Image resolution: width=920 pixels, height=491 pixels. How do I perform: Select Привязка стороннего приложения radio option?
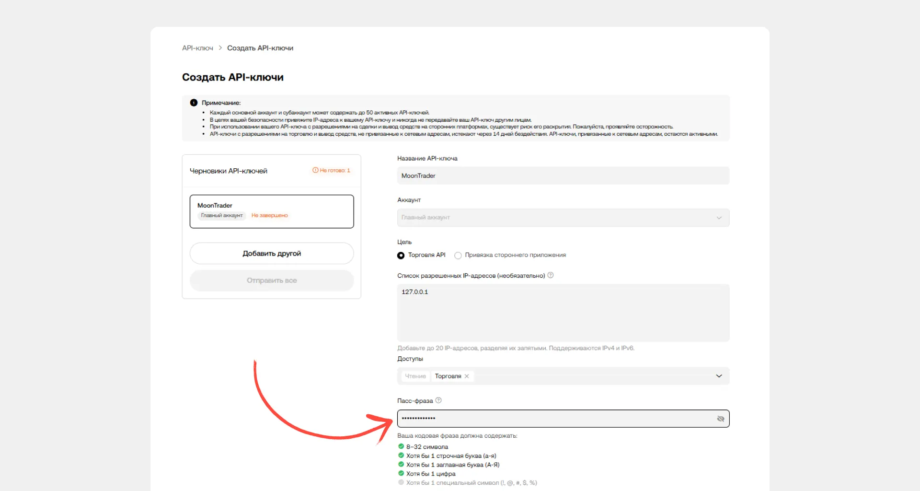click(x=458, y=256)
